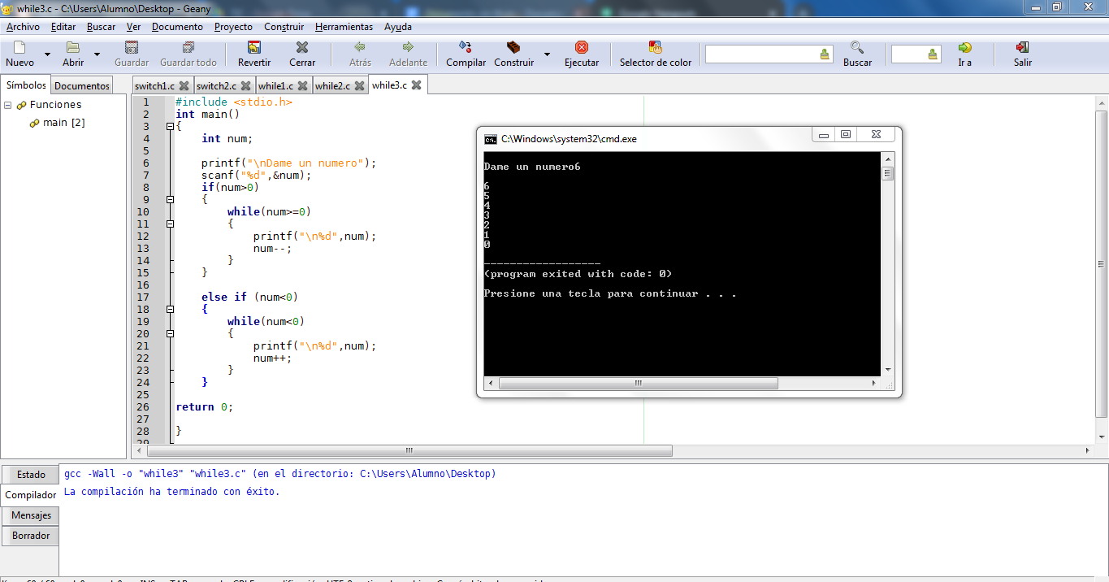Switch to the switch1.c tab
Viewport: 1109px width, 582px height.
[154, 85]
